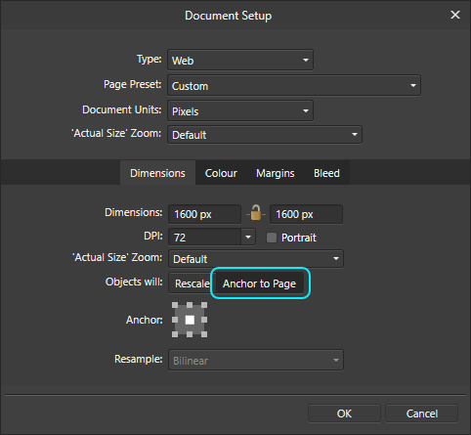Select the top-left anchor point
This screenshot has width=471, height=435.
[175, 305]
